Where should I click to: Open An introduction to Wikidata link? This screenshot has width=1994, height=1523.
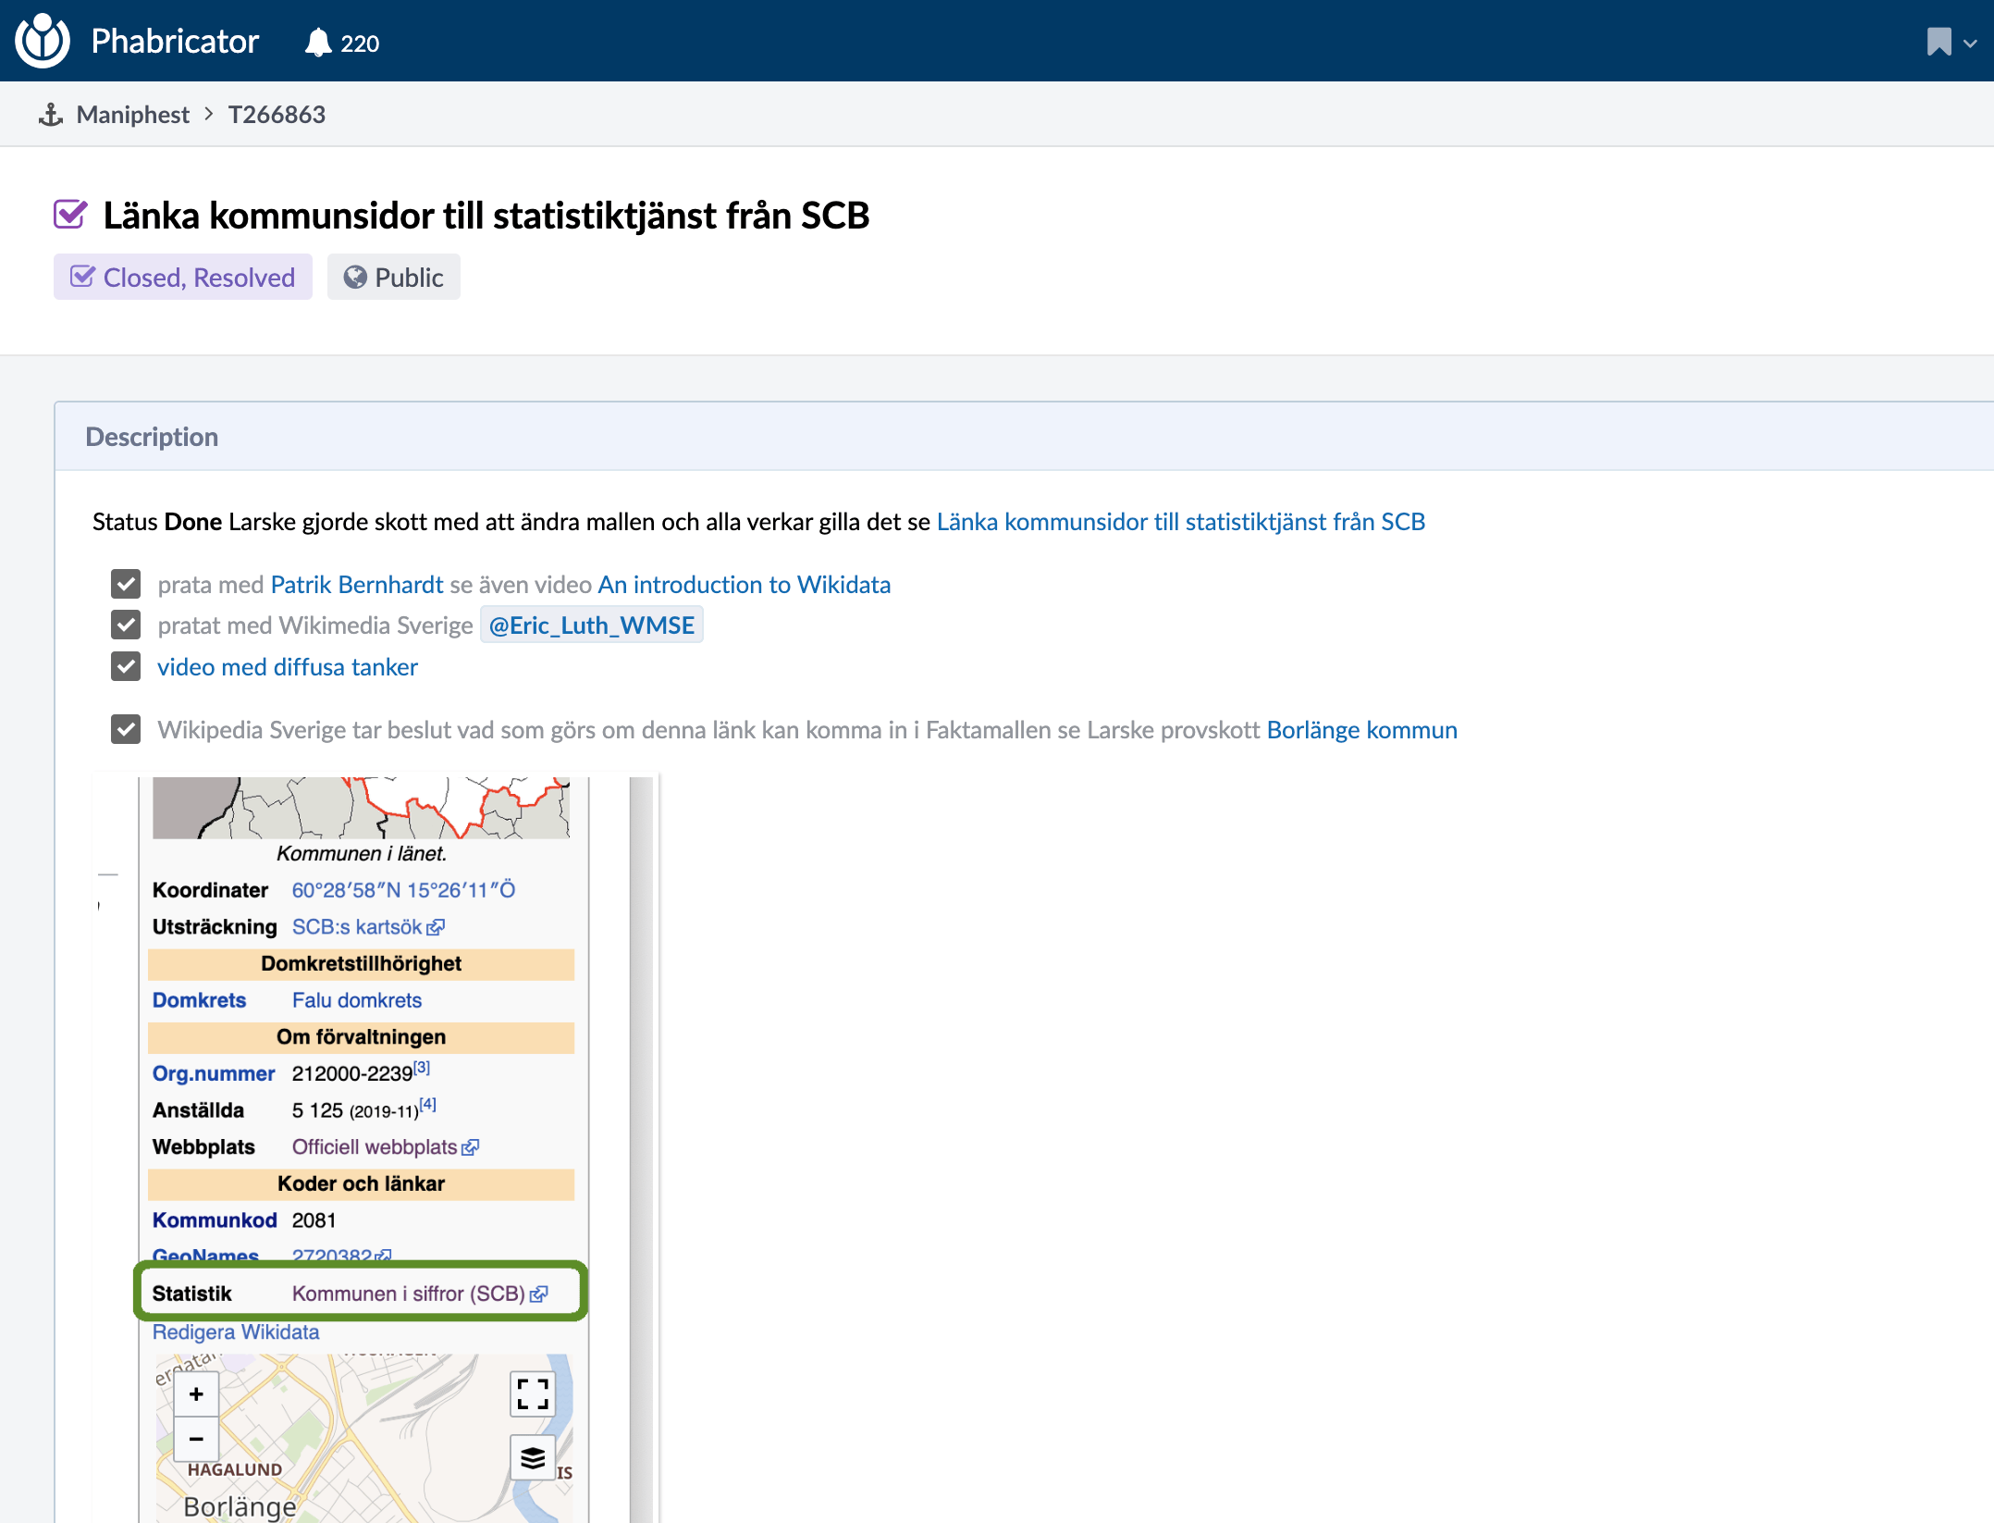point(744,585)
